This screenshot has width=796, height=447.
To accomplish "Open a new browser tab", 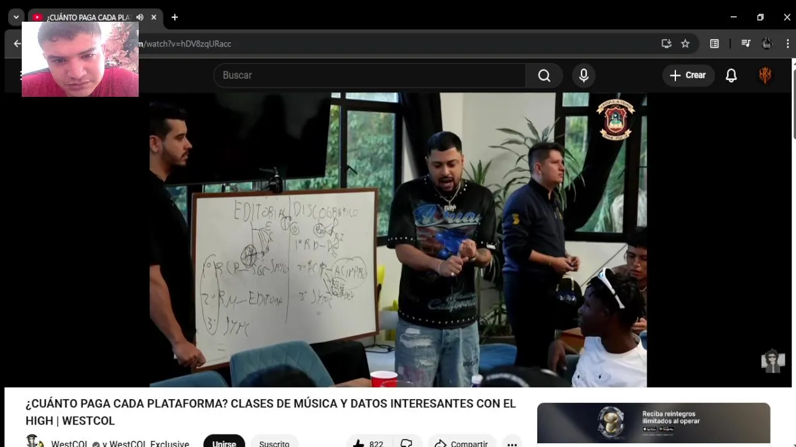I will coord(175,17).
